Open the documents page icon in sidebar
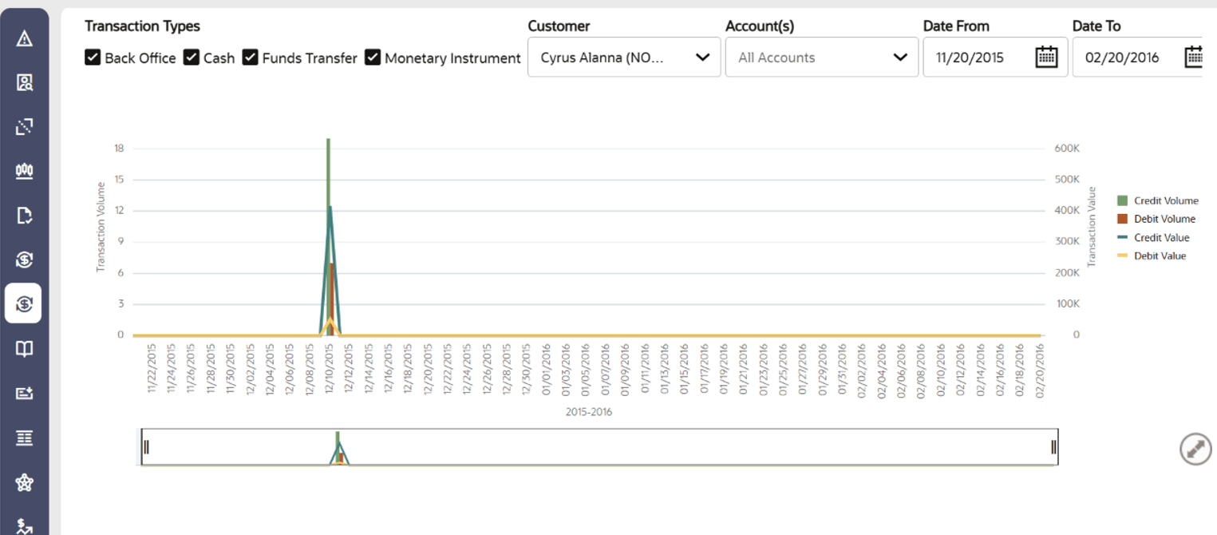 tap(23, 216)
